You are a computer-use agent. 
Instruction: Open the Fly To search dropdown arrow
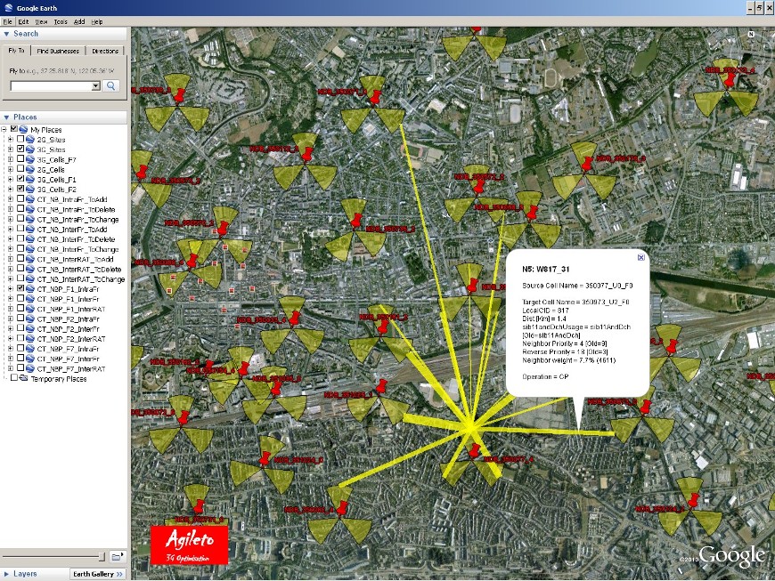(95, 86)
